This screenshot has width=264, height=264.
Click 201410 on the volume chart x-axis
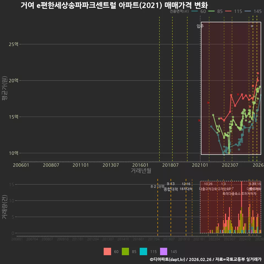tap(123, 239)
